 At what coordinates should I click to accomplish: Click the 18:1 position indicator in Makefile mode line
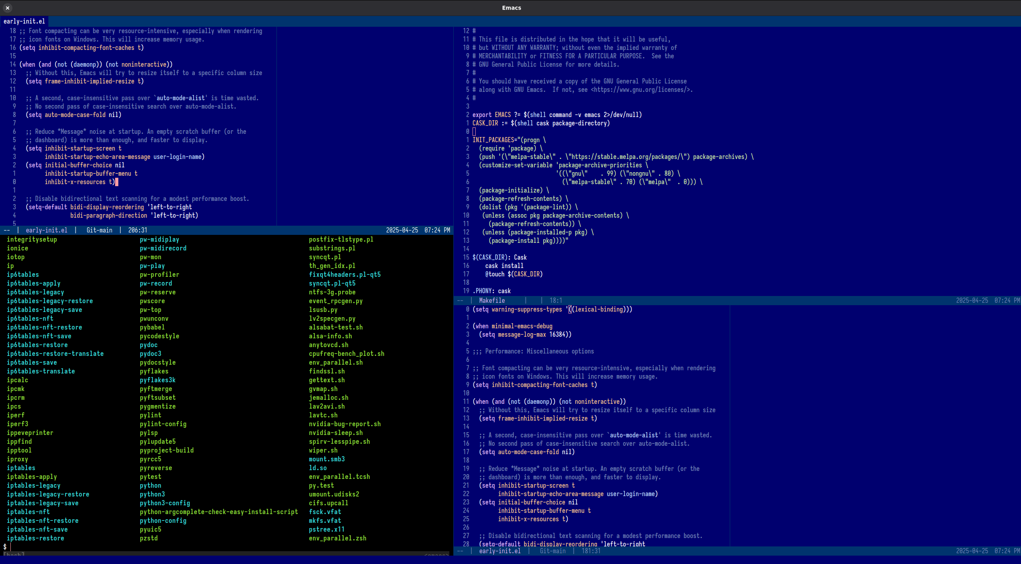pyautogui.click(x=556, y=300)
